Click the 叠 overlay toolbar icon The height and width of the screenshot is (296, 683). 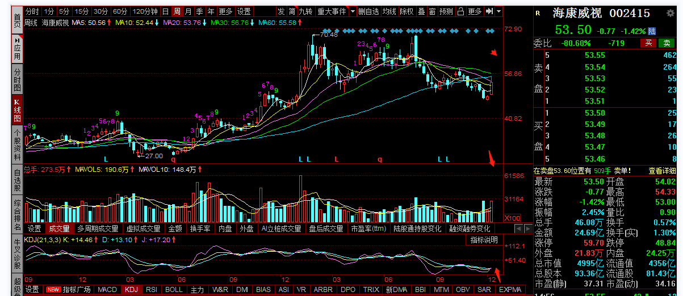click(421, 11)
